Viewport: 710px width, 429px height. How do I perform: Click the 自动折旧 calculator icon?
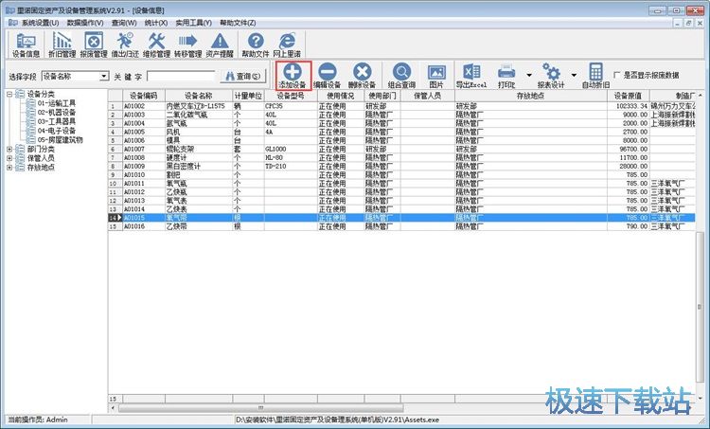(595, 72)
